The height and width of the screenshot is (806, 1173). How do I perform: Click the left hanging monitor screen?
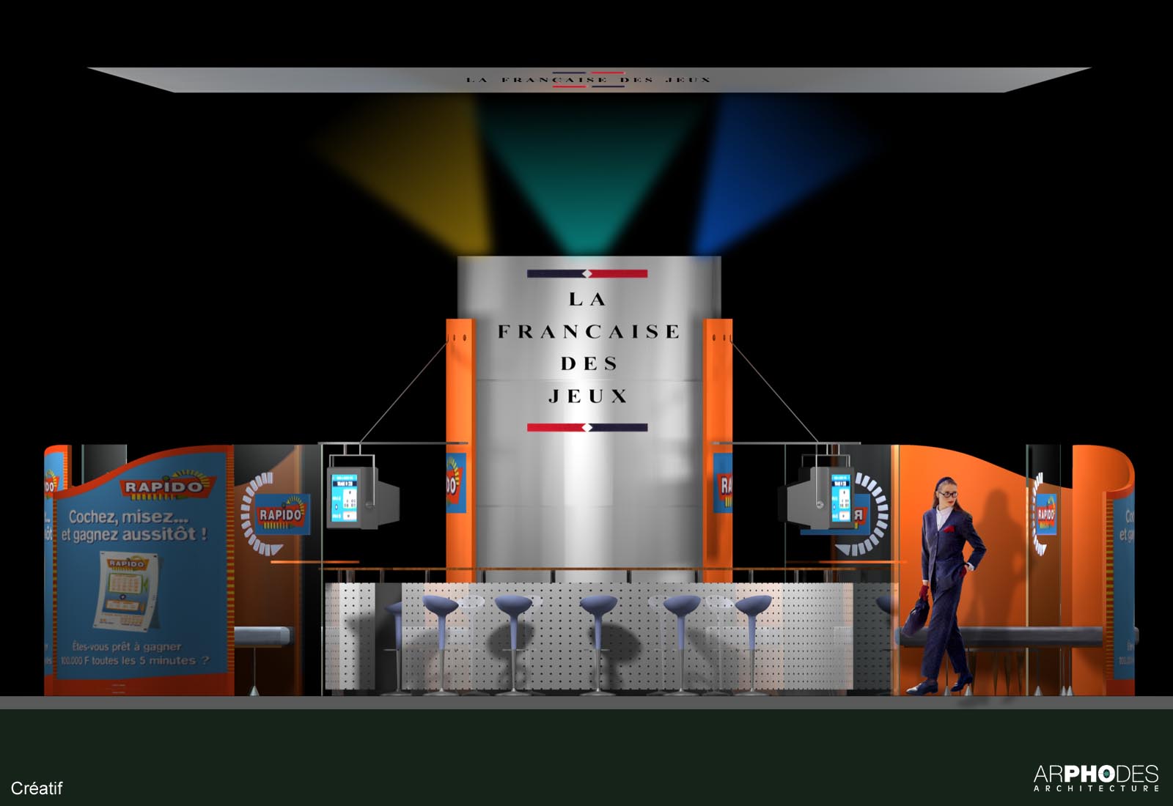pos(344,499)
